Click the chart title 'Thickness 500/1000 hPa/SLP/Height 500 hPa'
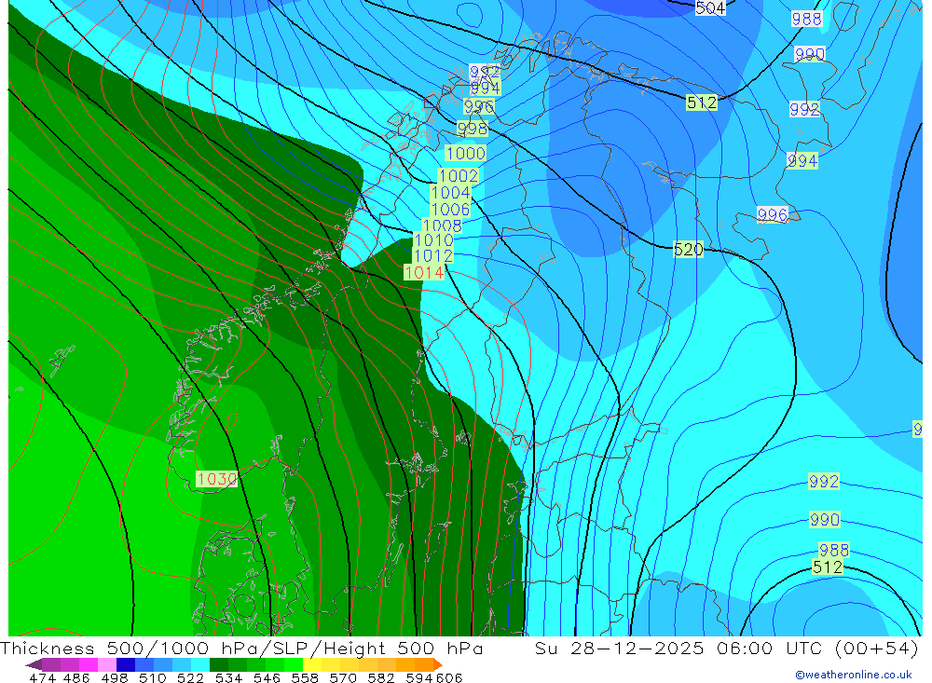Viewport: 932px width, 683px height. point(242,649)
